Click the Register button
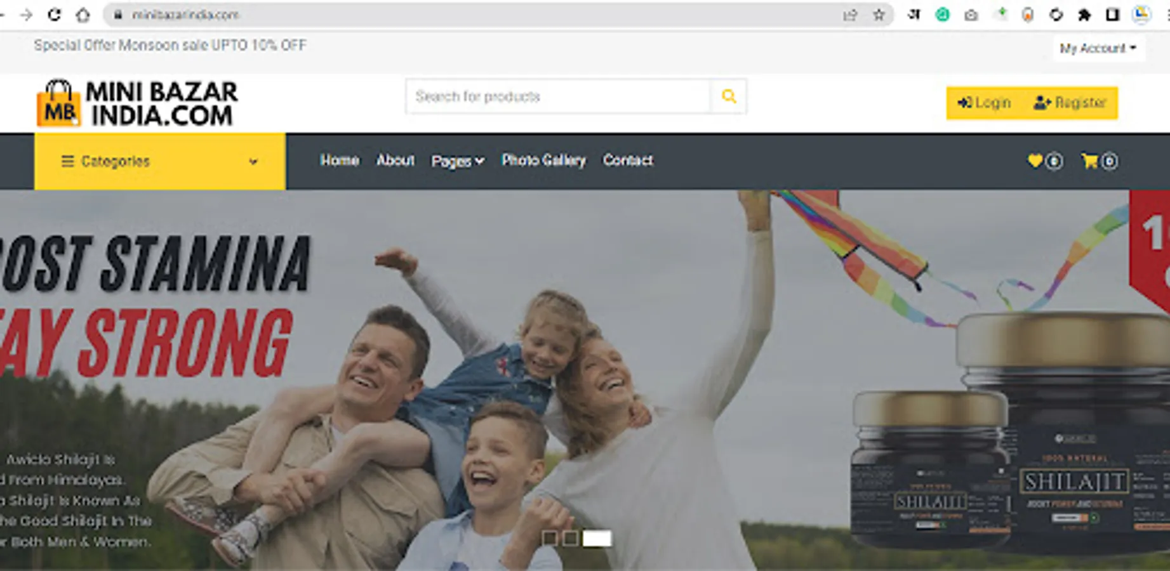Image resolution: width=1170 pixels, height=571 pixels. point(1070,103)
